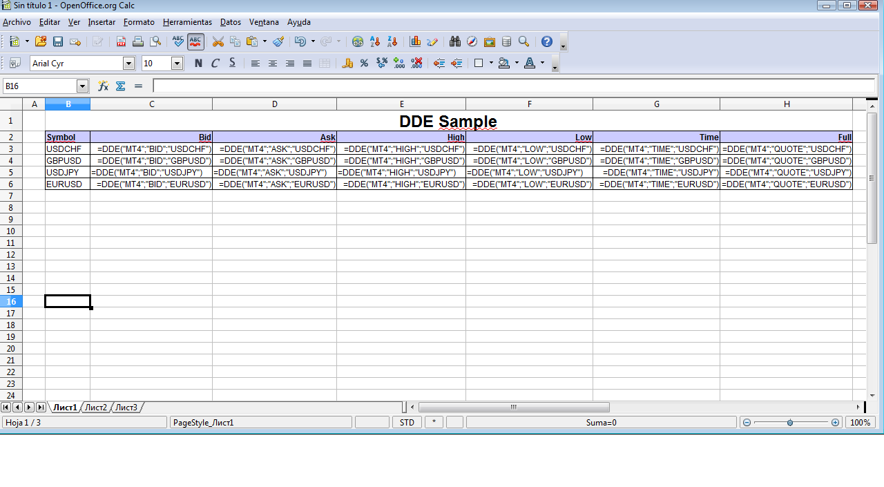The height and width of the screenshot is (487, 884).
Task: Apply percent number format
Action: tap(364, 64)
